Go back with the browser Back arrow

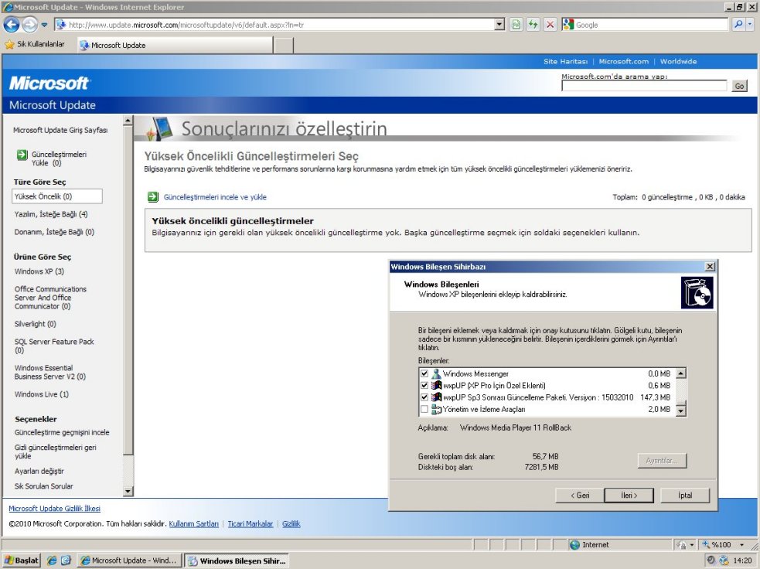click(x=11, y=24)
